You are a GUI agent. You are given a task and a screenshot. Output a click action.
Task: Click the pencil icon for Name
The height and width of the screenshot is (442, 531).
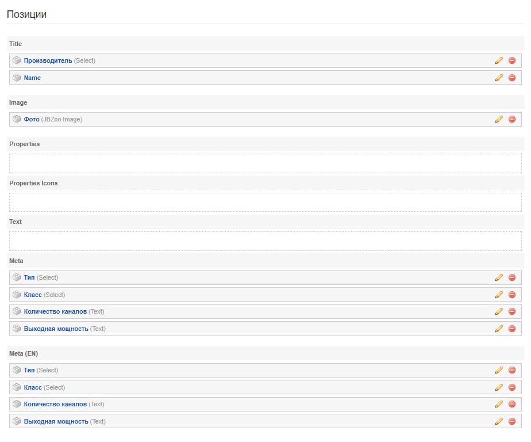pos(498,78)
